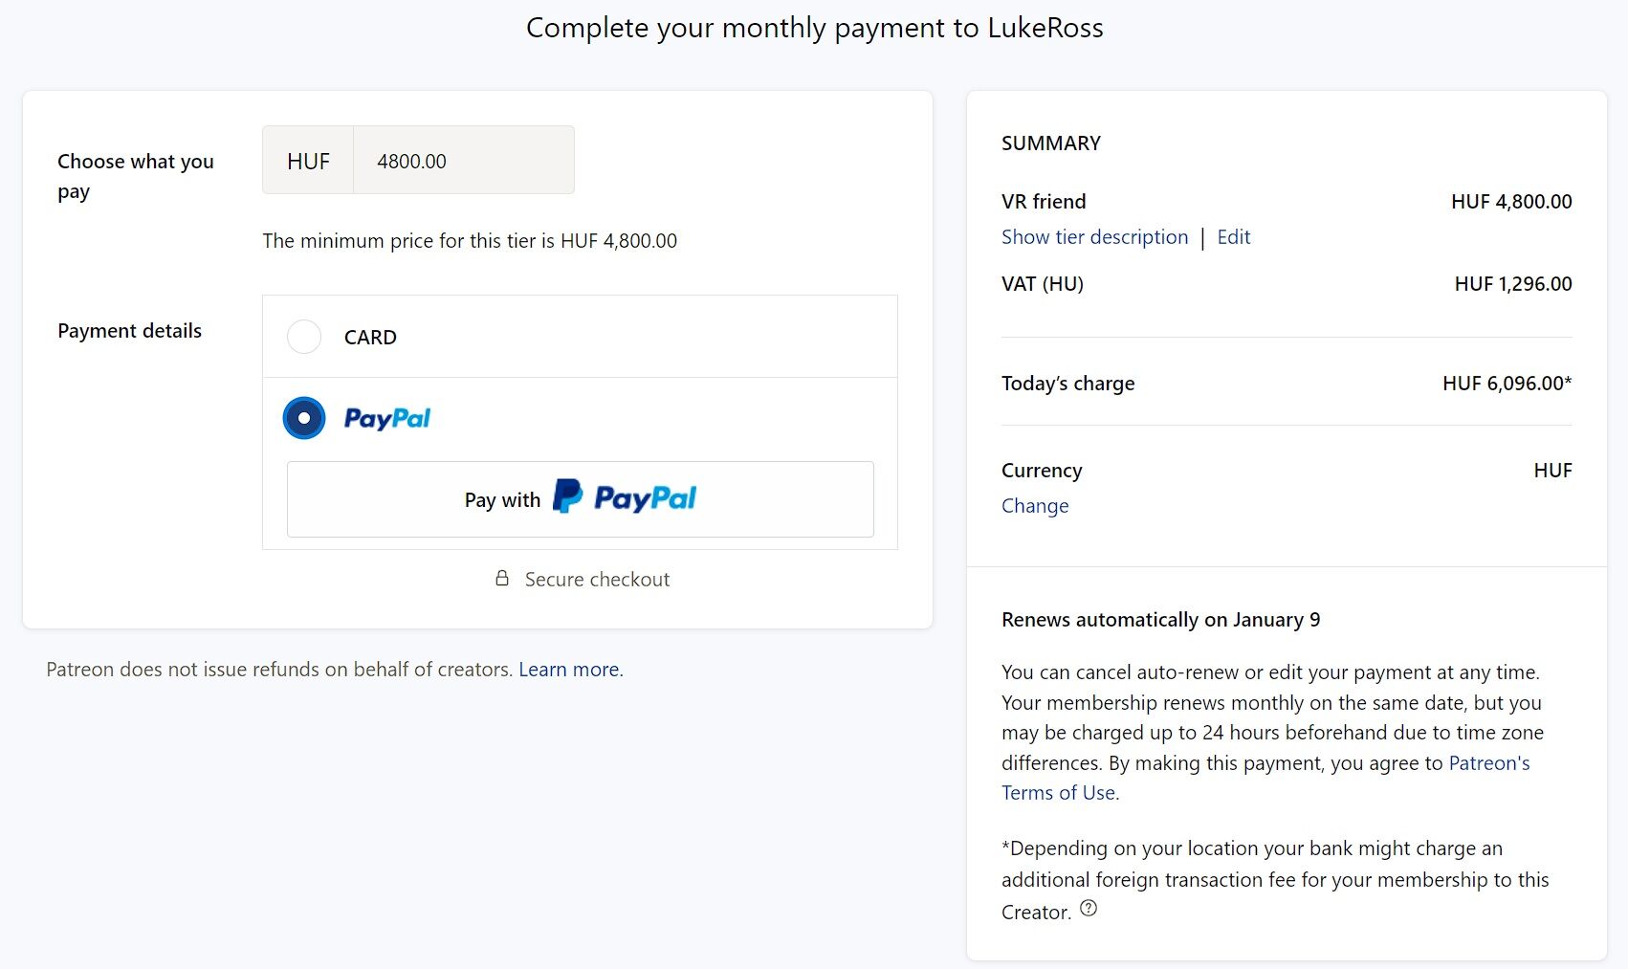This screenshot has width=1628, height=969.
Task: Open Show tier description link
Action: coord(1094,237)
